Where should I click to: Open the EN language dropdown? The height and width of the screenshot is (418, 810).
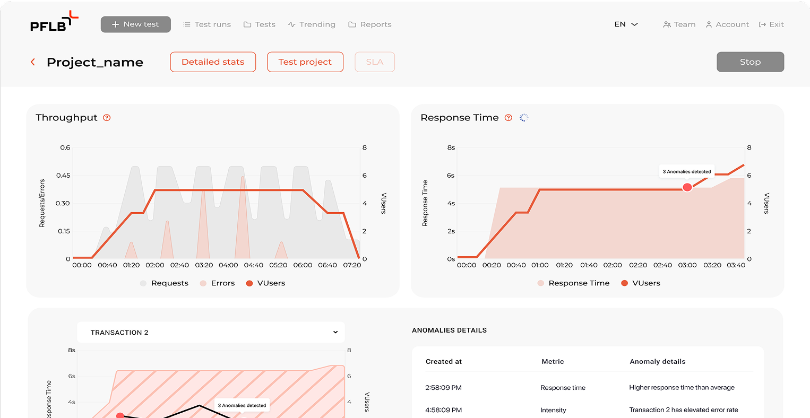[626, 24]
